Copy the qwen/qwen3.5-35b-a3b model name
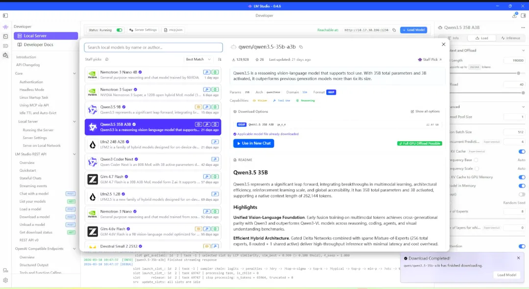This screenshot has width=529, height=289. pyautogui.click(x=301, y=47)
